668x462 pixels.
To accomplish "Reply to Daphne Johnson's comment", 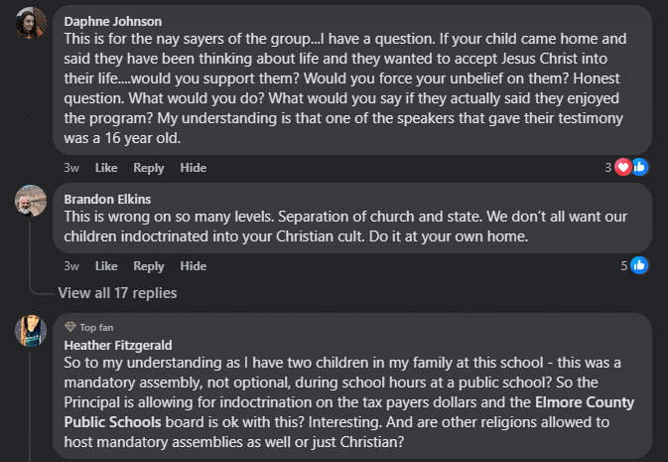I will (149, 167).
